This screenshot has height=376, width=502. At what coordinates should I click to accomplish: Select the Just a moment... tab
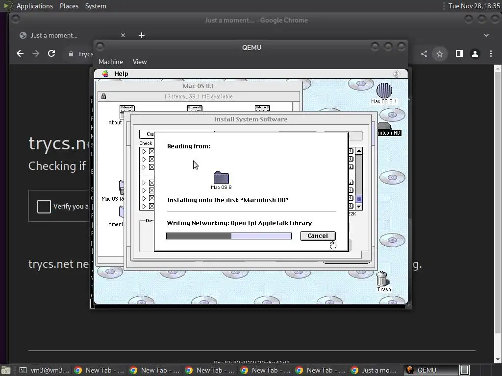point(72,35)
